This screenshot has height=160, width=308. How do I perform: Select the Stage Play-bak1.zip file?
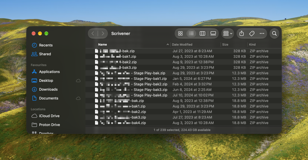pos(183,79)
